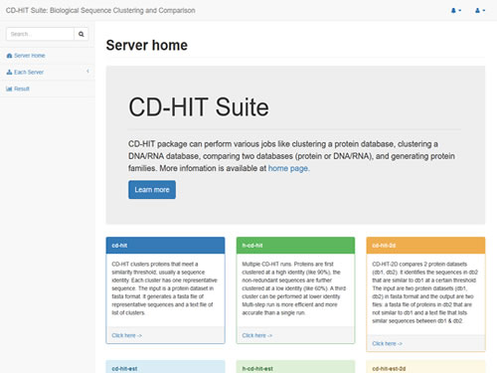Click into the Search input field
497x373 pixels.
(40, 34)
